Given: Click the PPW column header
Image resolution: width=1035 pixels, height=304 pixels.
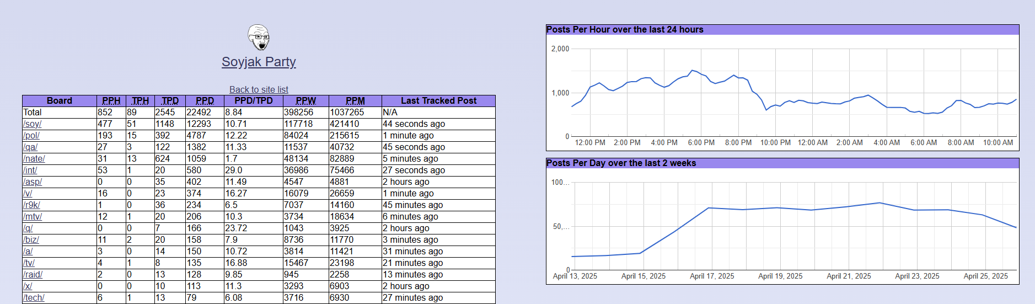Looking at the screenshot, I should pyautogui.click(x=306, y=101).
